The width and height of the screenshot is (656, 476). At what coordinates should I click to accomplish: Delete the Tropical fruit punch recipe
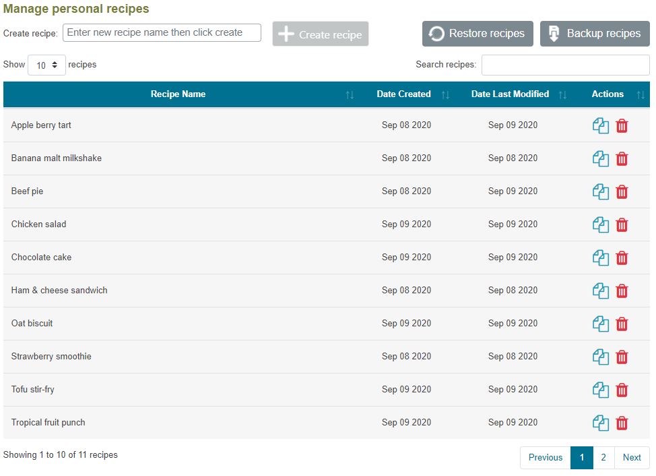[x=622, y=423]
